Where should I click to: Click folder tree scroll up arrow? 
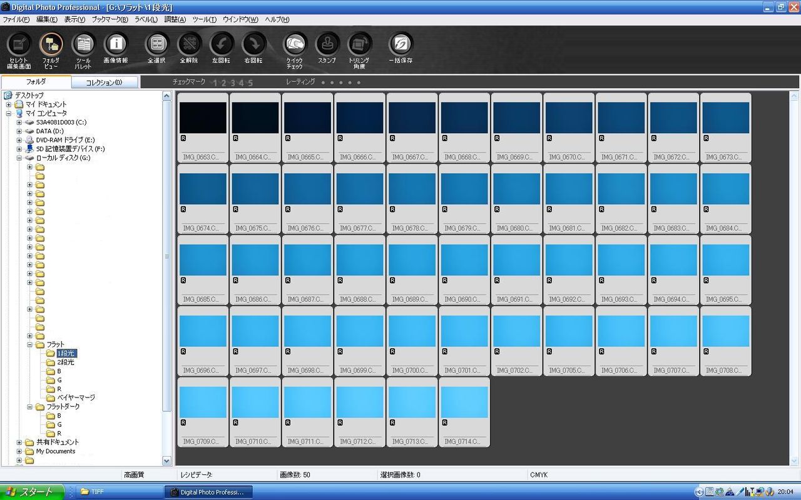coord(166,96)
